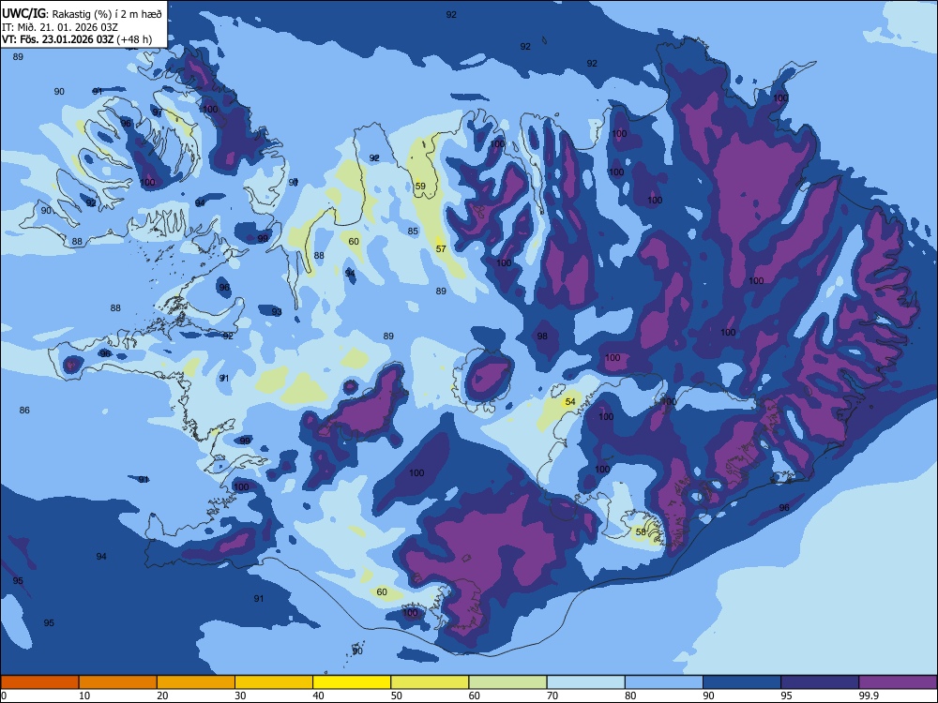Click the title text 'Rakastig (%) í 2 m hæð'
Image resolution: width=938 pixels, height=703 pixels.
[107, 14]
